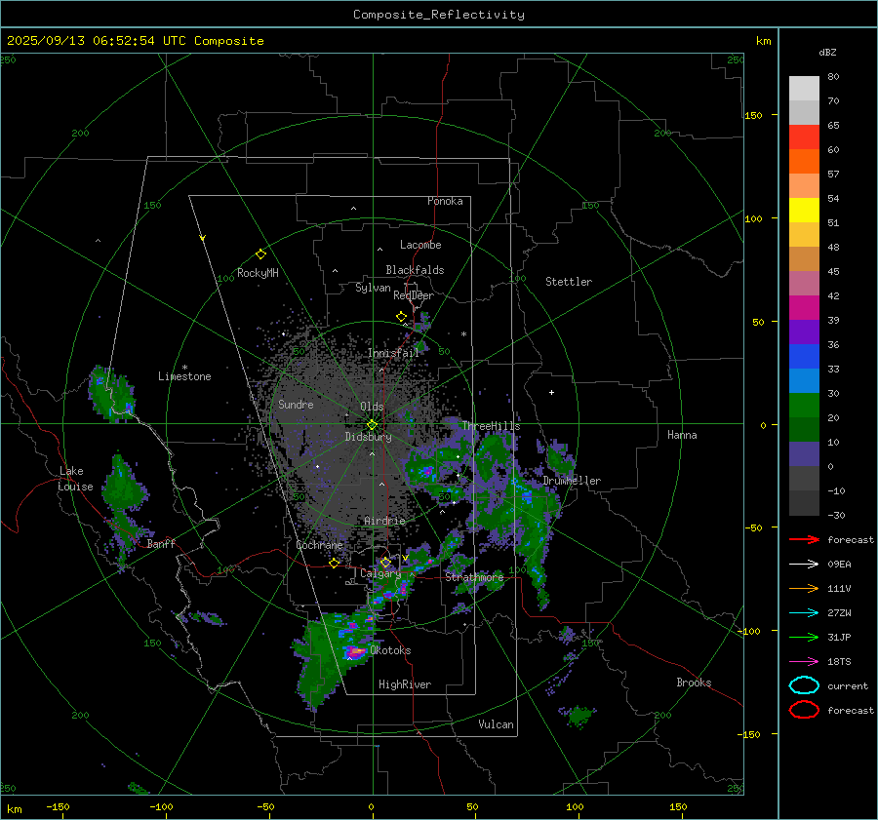This screenshot has width=878, height=820.
Task: Click the strong storm cell west of Okotoks
Action: click(355, 651)
